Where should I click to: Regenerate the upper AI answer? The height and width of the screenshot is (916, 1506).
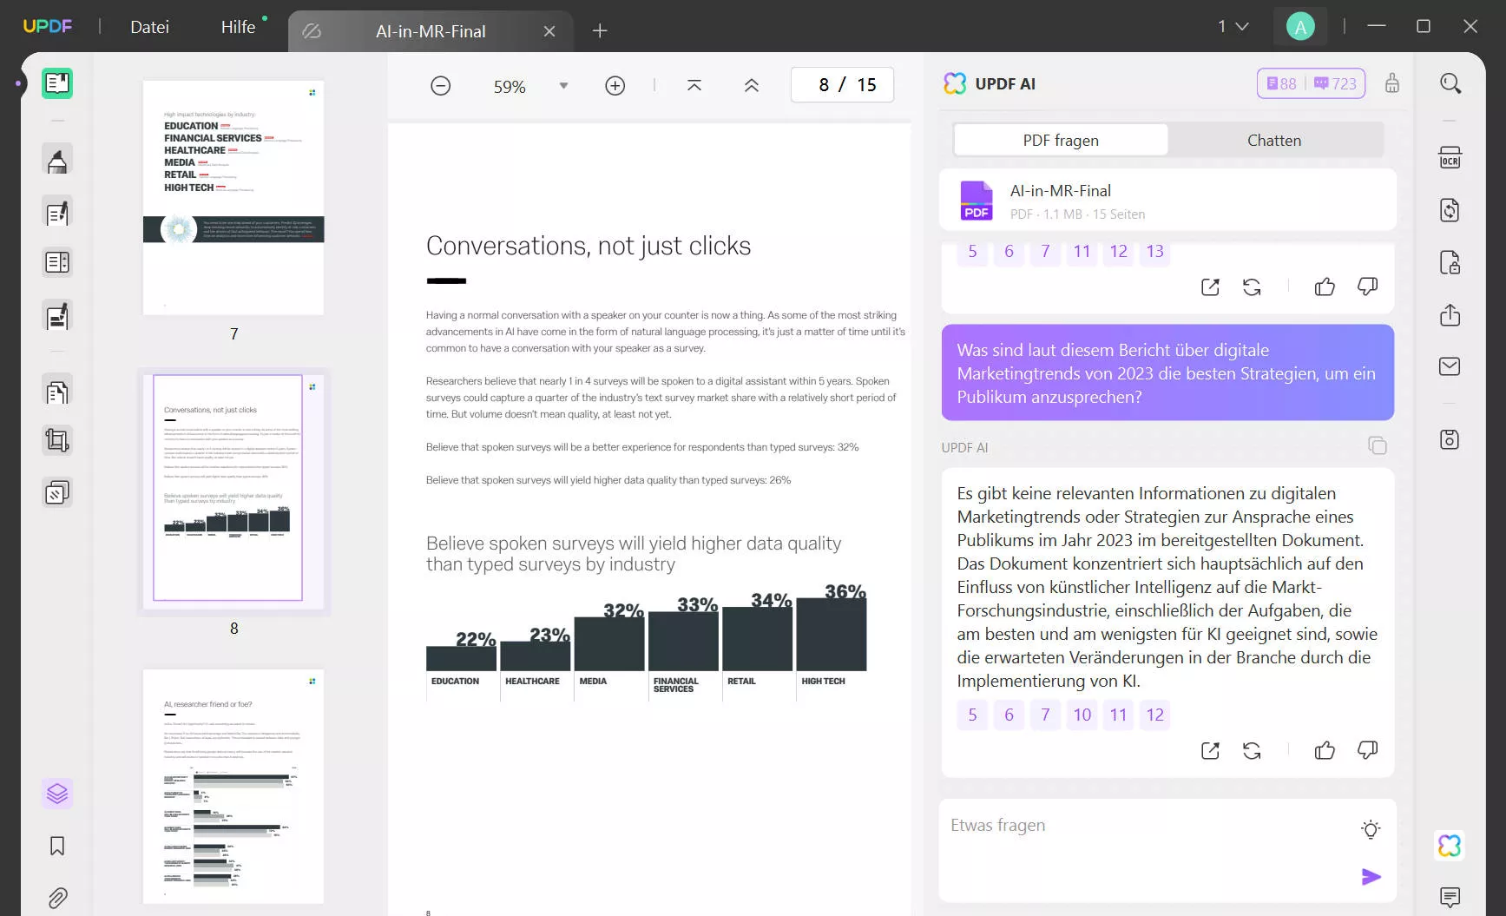click(x=1252, y=287)
